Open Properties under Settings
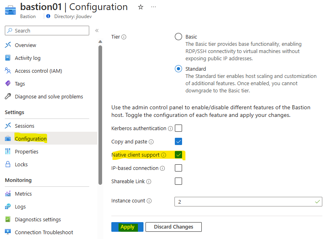Image resolution: width=336 pixels, height=239 pixels. tap(27, 151)
